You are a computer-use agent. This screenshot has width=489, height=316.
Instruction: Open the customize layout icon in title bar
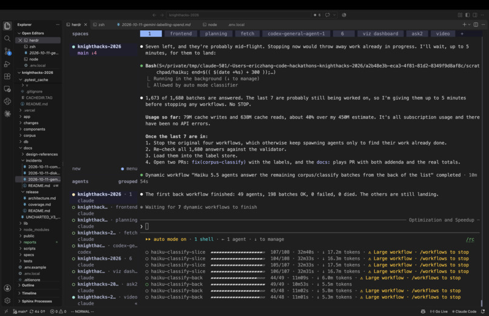[460, 15]
